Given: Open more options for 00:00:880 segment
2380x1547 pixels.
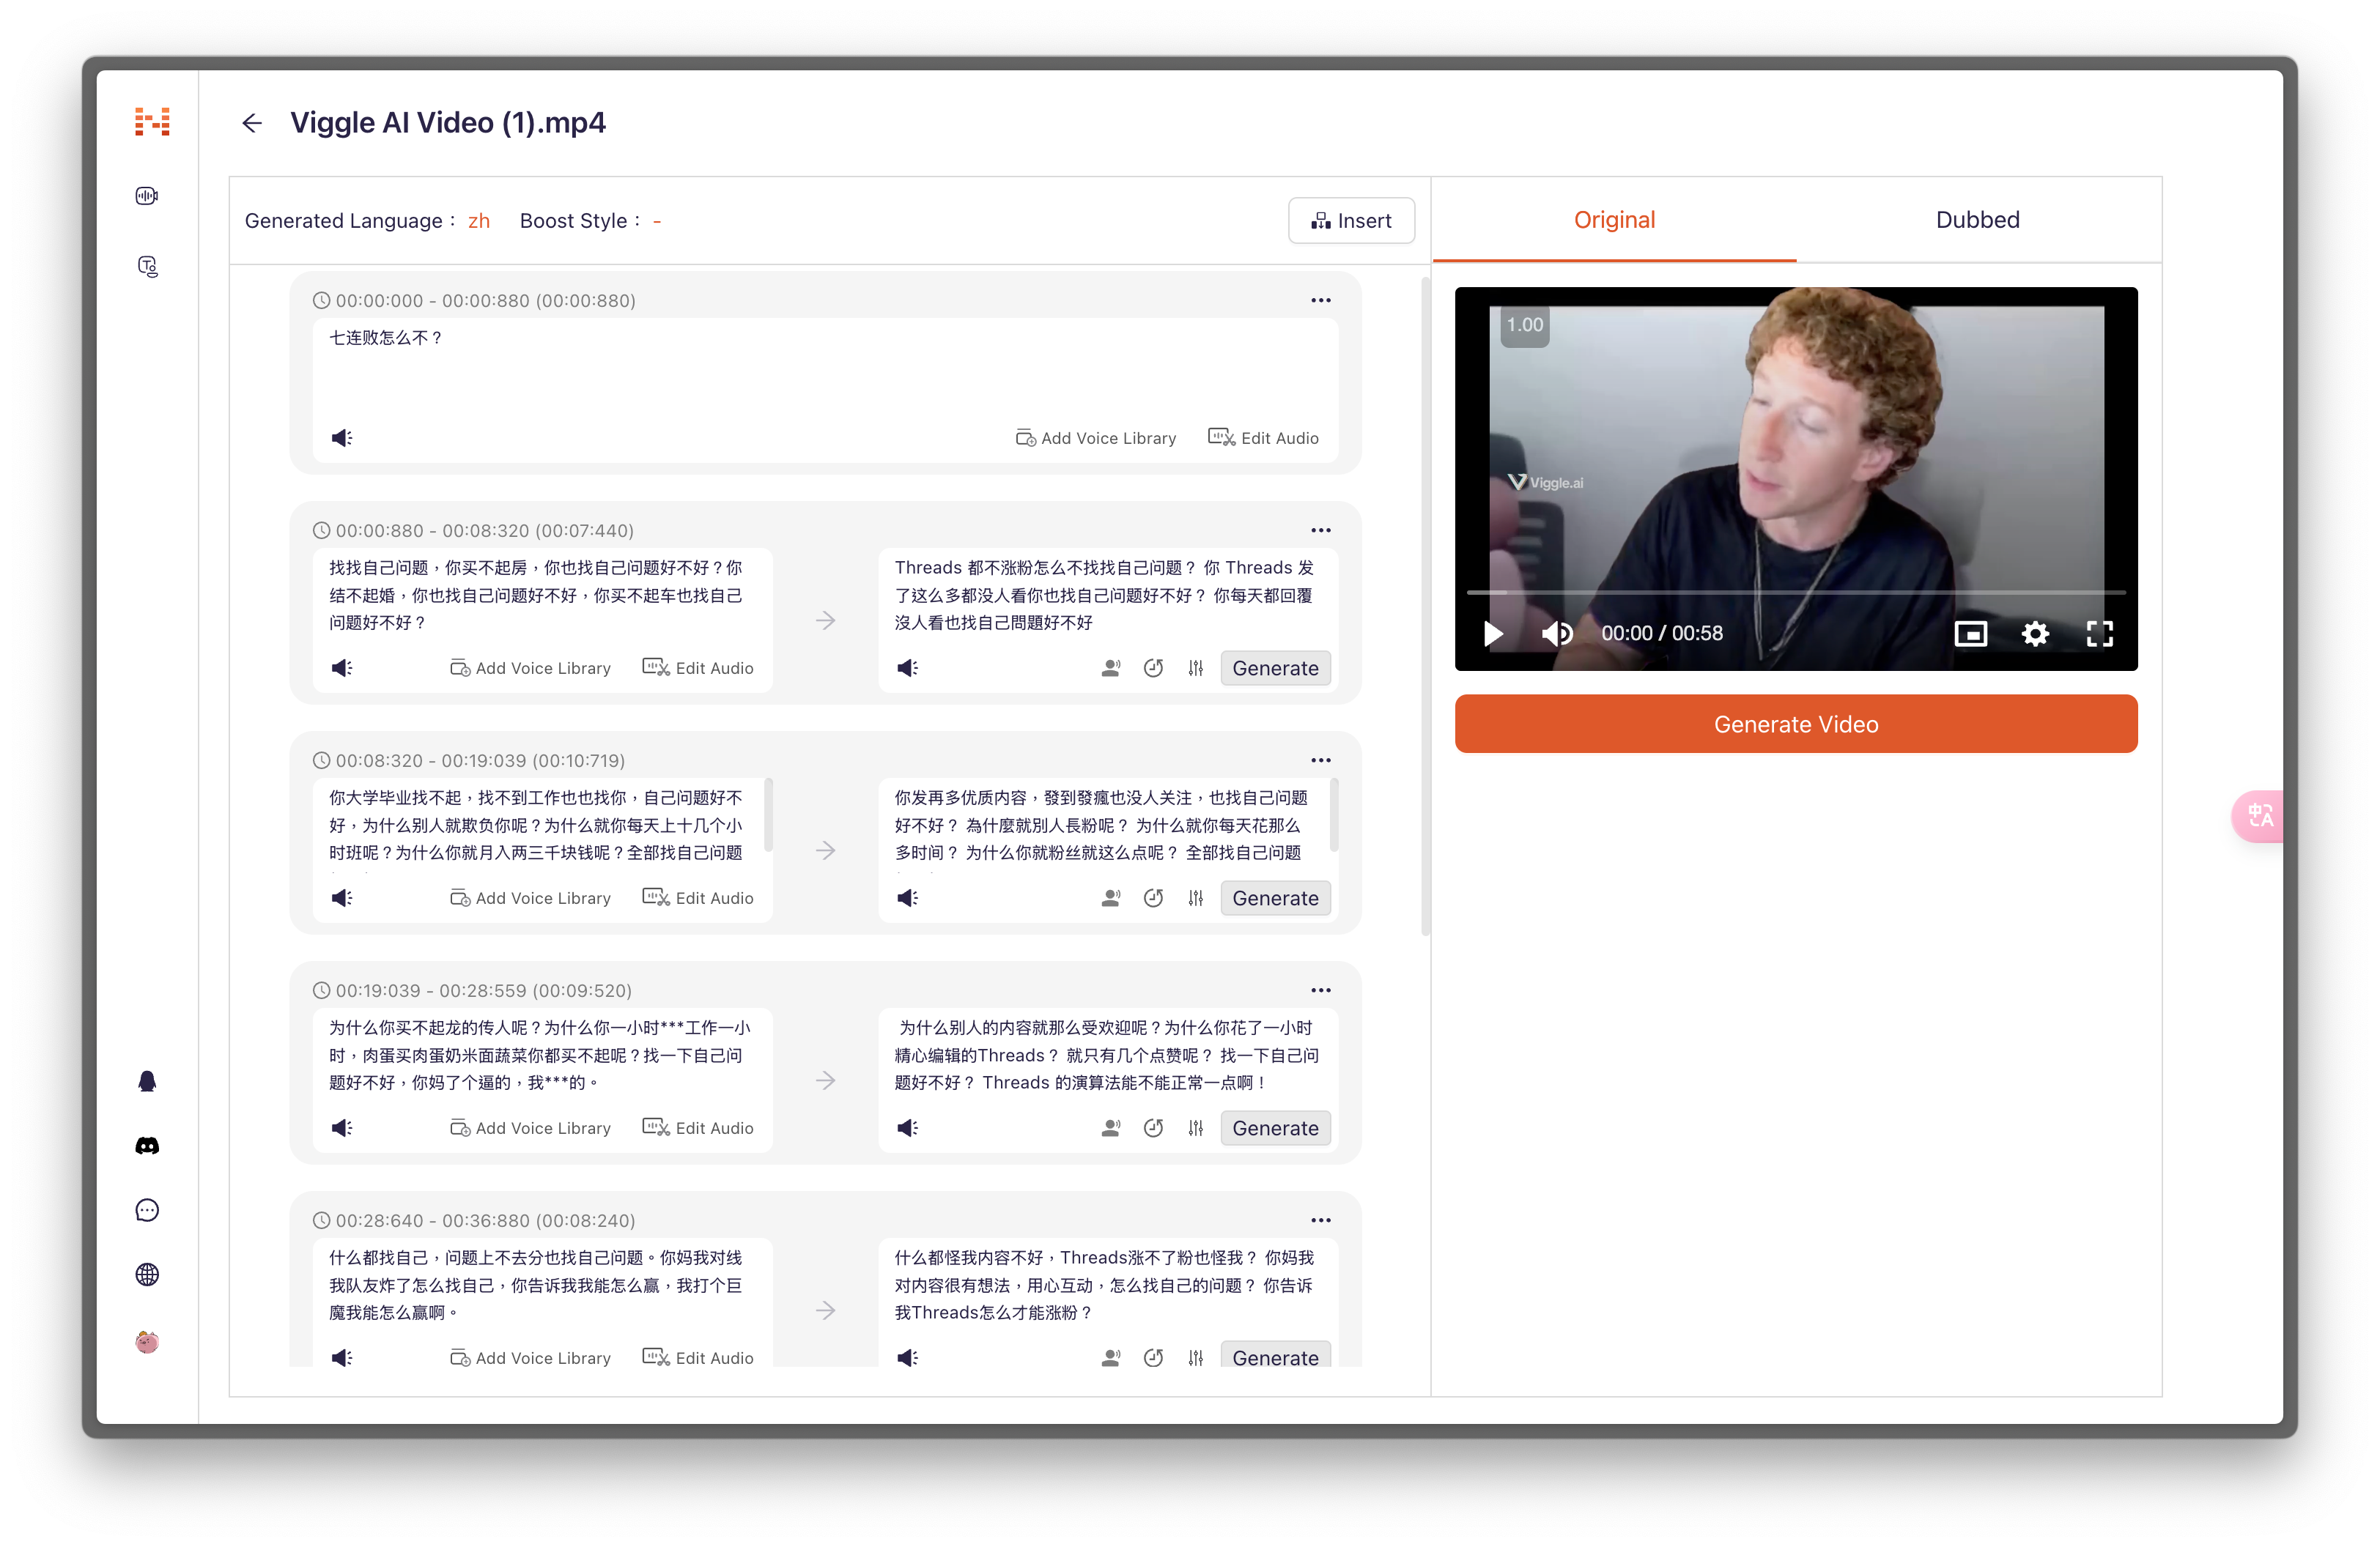Looking at the screenshot, I should pyautogui.click(x=1321, y=530).
